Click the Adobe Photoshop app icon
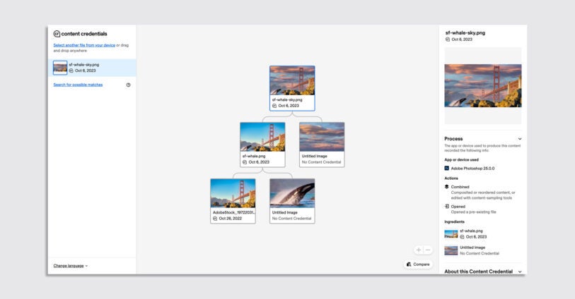 (x=447, y=169)
